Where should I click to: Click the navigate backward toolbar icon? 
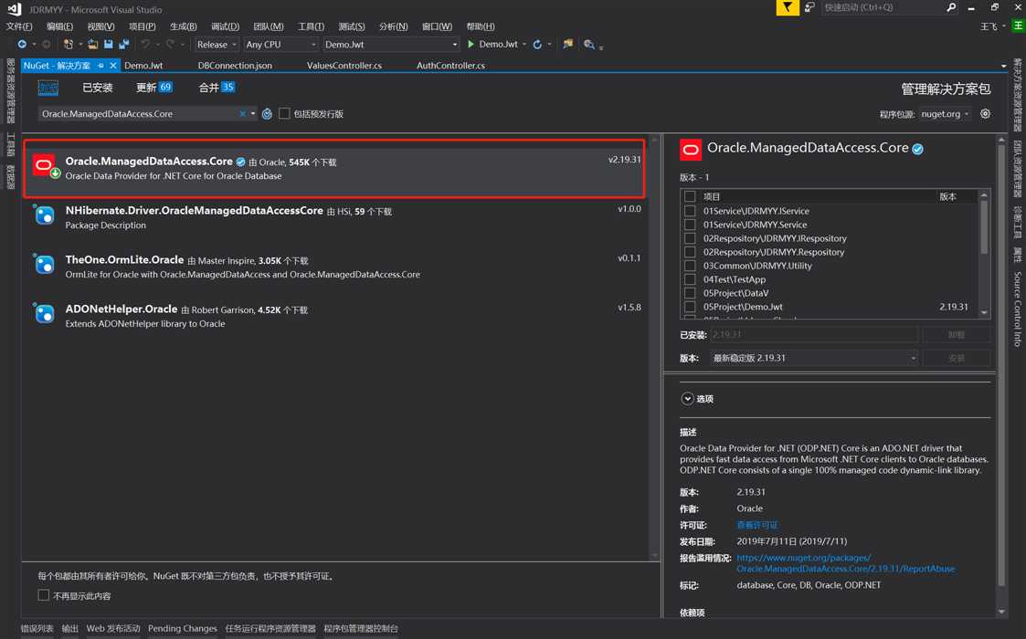pyautogui.click(x=22, y=45)
